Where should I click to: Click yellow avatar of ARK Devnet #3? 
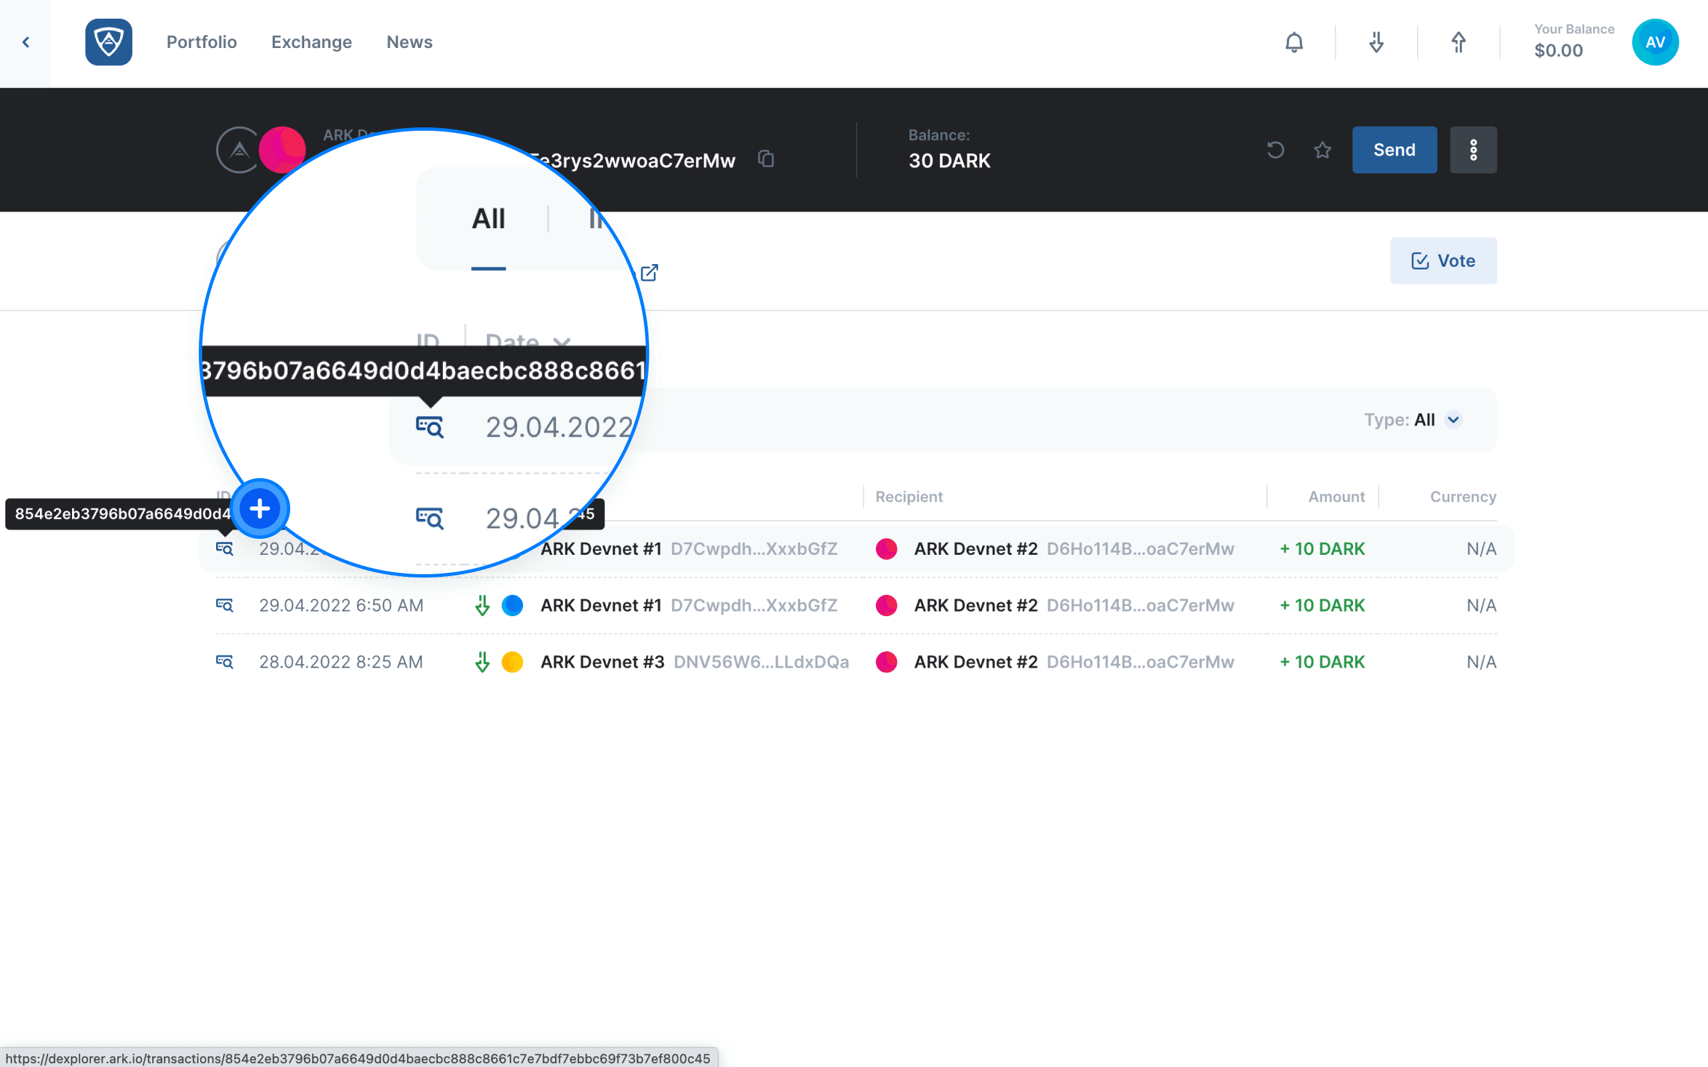click(x=512, y=662)
